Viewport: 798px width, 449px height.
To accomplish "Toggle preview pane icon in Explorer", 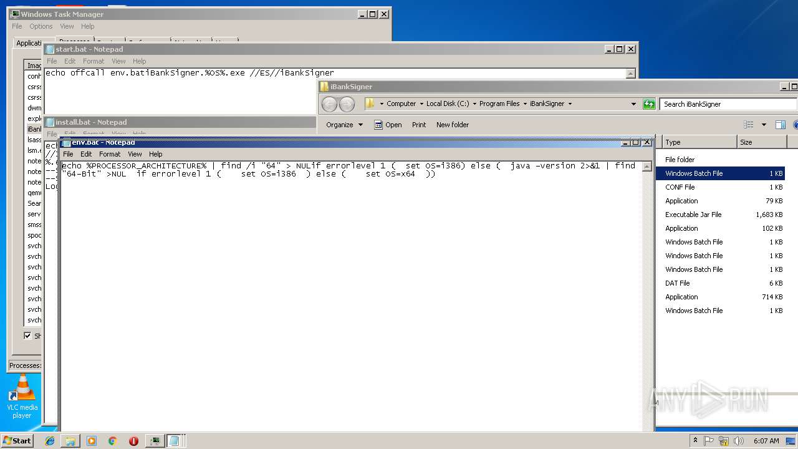I will click(780, 125).
